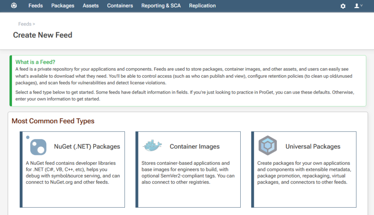The width and height of the screenshot is (374, 215).
Task: Click the Feeds breadcrumb link
Action: coord(25,24)
